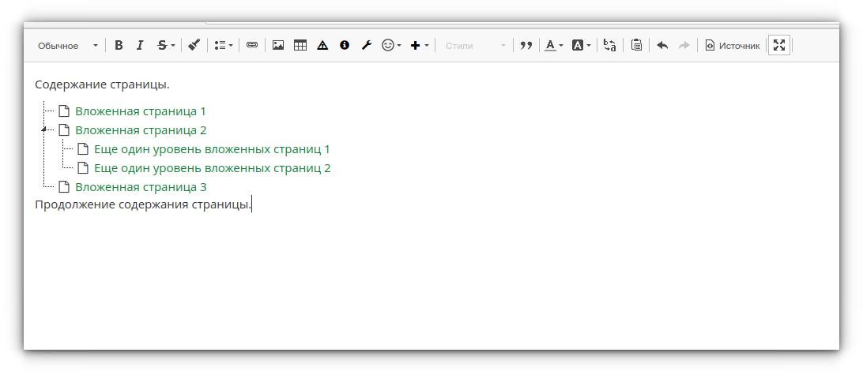Open the text color dropdown arrow
The height and width of the screenshot is (375, 863).
pos(561,46)
